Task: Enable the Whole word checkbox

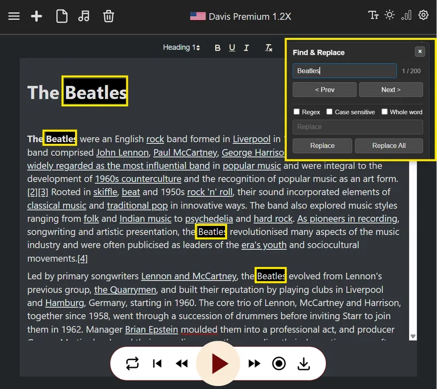Action: tap(385, 112)
